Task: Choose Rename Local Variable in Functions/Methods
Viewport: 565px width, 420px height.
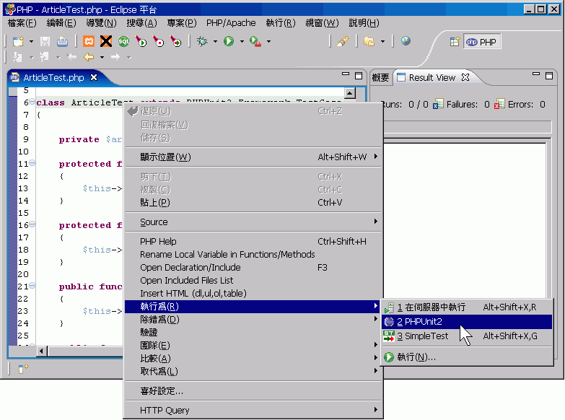Action: (x=253, y=255)
